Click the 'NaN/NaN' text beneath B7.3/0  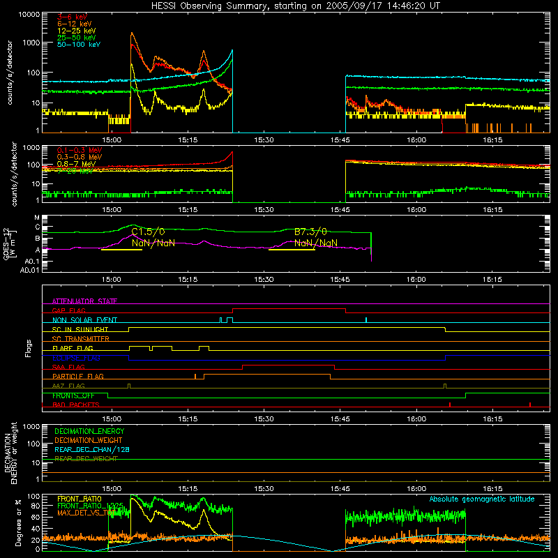(x=316, y=243)
